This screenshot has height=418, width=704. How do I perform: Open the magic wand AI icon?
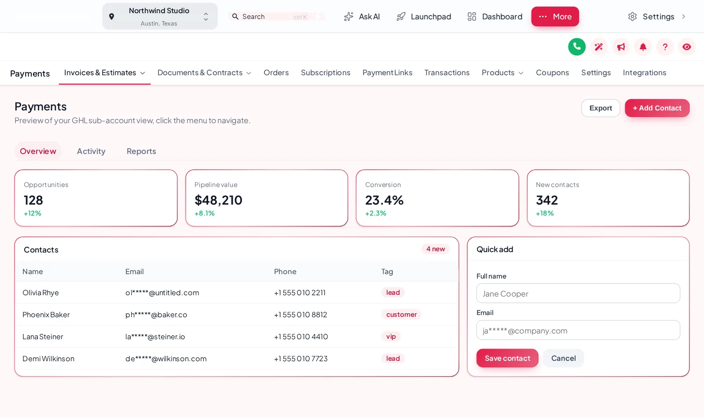coord(599,47)
